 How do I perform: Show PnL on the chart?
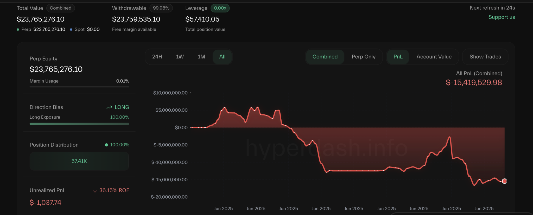pyautogui.click(x=398, y=57)
